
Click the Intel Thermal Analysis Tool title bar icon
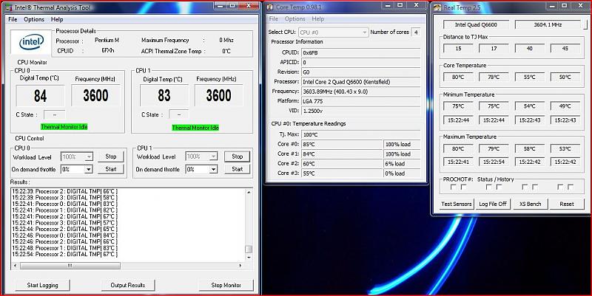coord(8,7)
